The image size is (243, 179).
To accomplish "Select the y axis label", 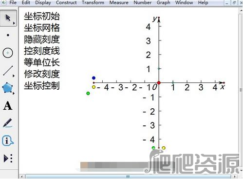I will click(x=155, y=19).
